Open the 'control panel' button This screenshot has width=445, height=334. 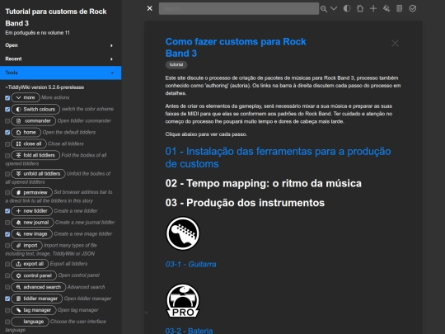point(34,275)
